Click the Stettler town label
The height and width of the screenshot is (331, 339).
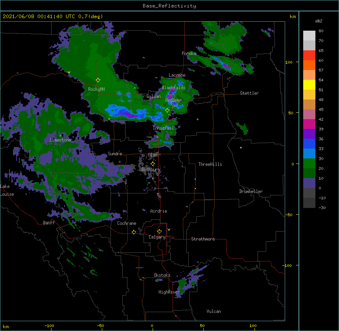coord(249,93)
